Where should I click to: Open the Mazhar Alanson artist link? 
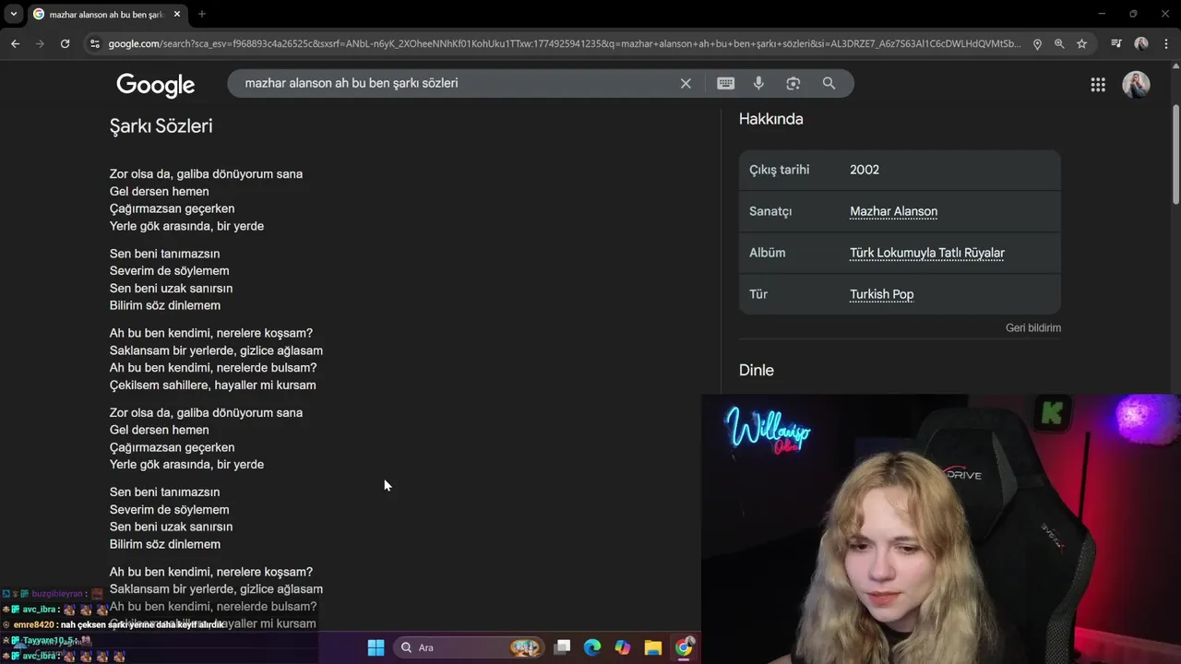click(x=893, y=211)
